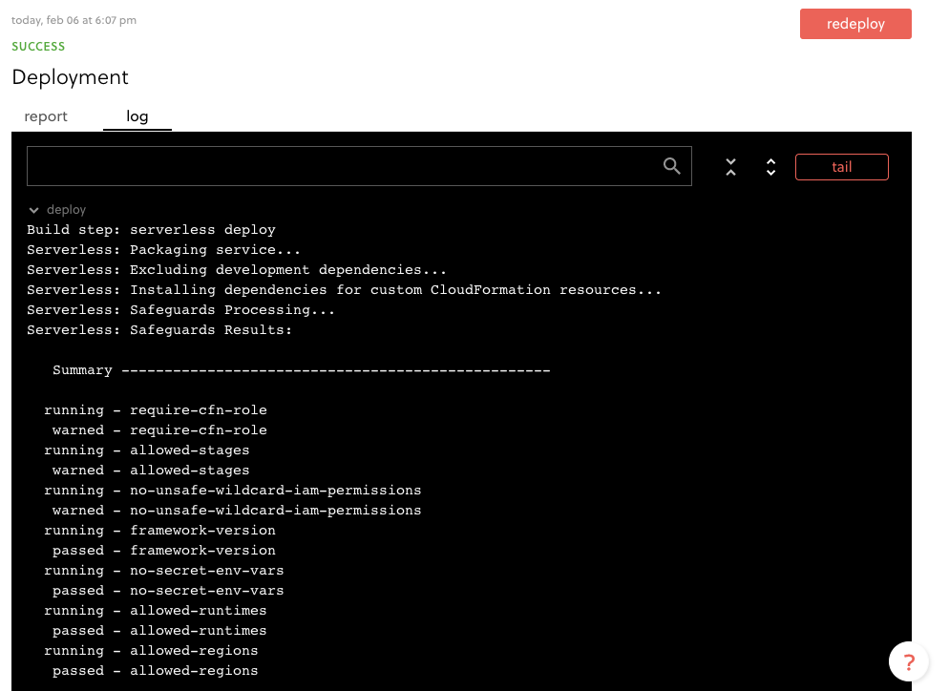Select the log tab
Screen dimensions: 949x691
pos(137,116)
